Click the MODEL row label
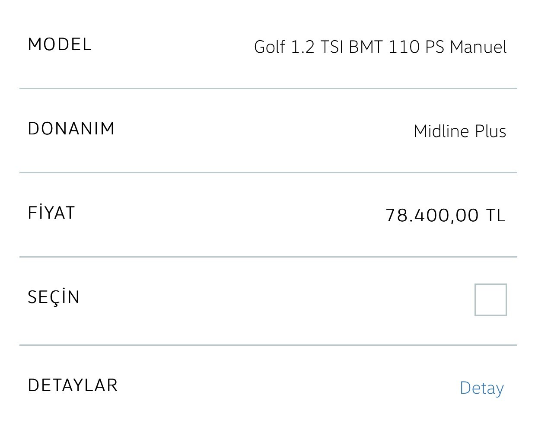 [x=60, y=45]
